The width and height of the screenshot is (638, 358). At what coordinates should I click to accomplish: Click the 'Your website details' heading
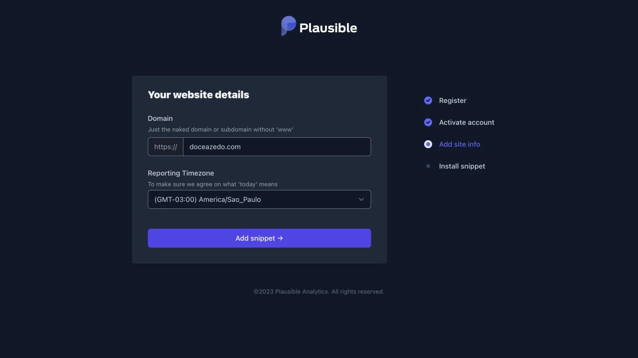pyautogui.click(x=198, y=94)
